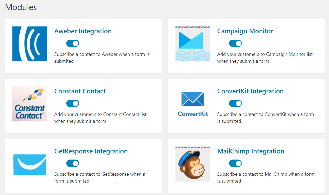Screen dimensions: 329x195
Task: Click the MailChimp module description text
Action: (x=266, y=178)
